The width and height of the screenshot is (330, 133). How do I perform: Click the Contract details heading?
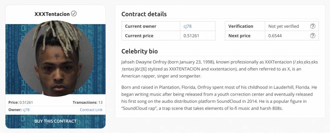144,14
